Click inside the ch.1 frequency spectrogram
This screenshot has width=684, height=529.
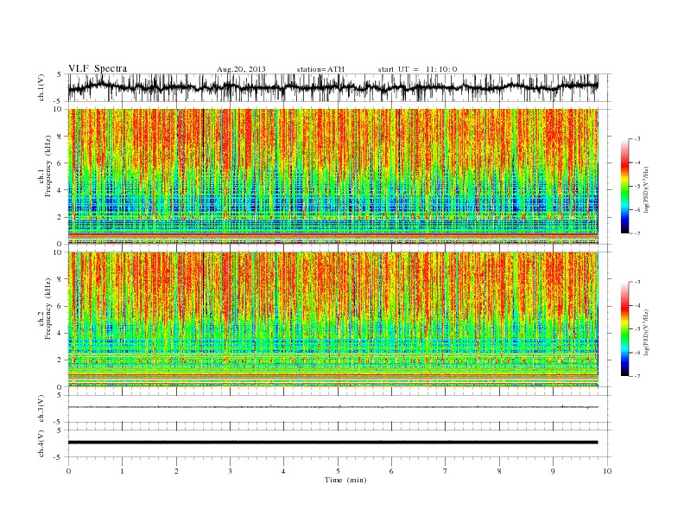(x=333, y=176)
